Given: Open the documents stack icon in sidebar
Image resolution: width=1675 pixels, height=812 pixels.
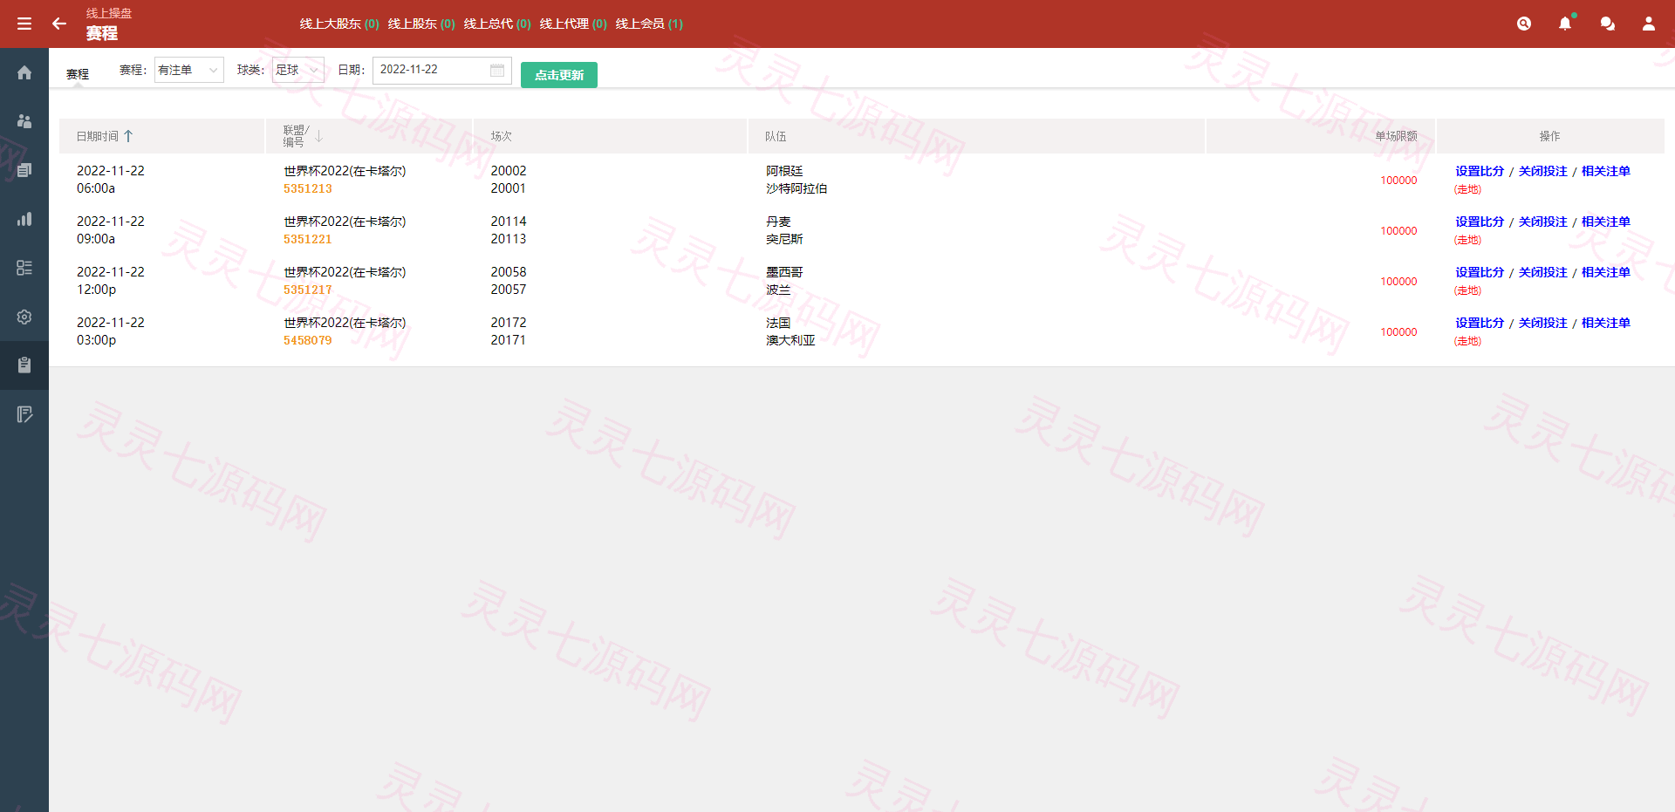Looking at the screenshot, I should [x=24, y=170].
